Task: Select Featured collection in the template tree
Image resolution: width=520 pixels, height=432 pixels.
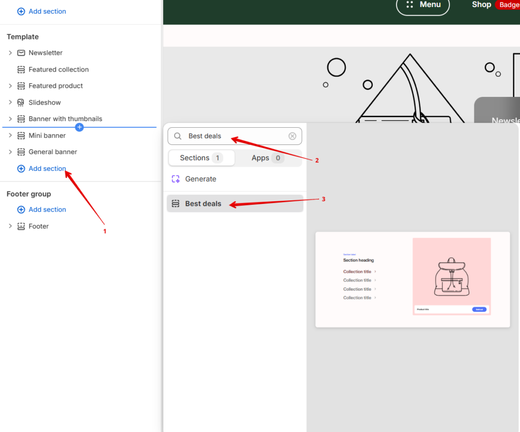Action: point(59,69)
